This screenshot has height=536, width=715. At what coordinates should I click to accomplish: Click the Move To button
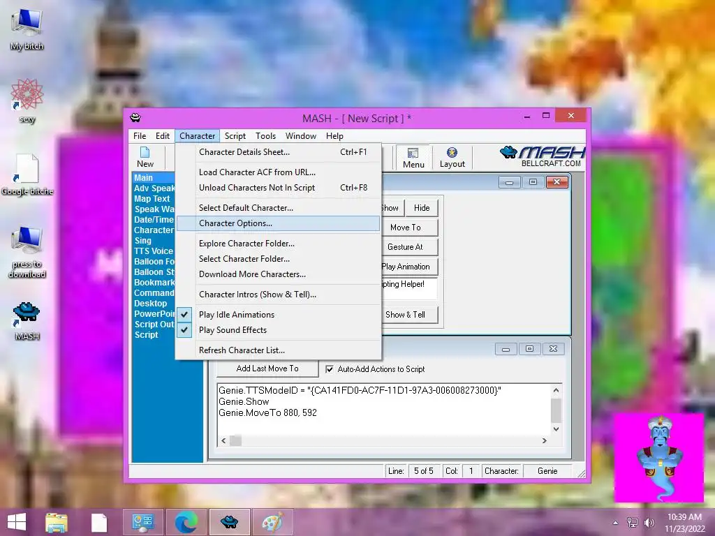[409, 228]
